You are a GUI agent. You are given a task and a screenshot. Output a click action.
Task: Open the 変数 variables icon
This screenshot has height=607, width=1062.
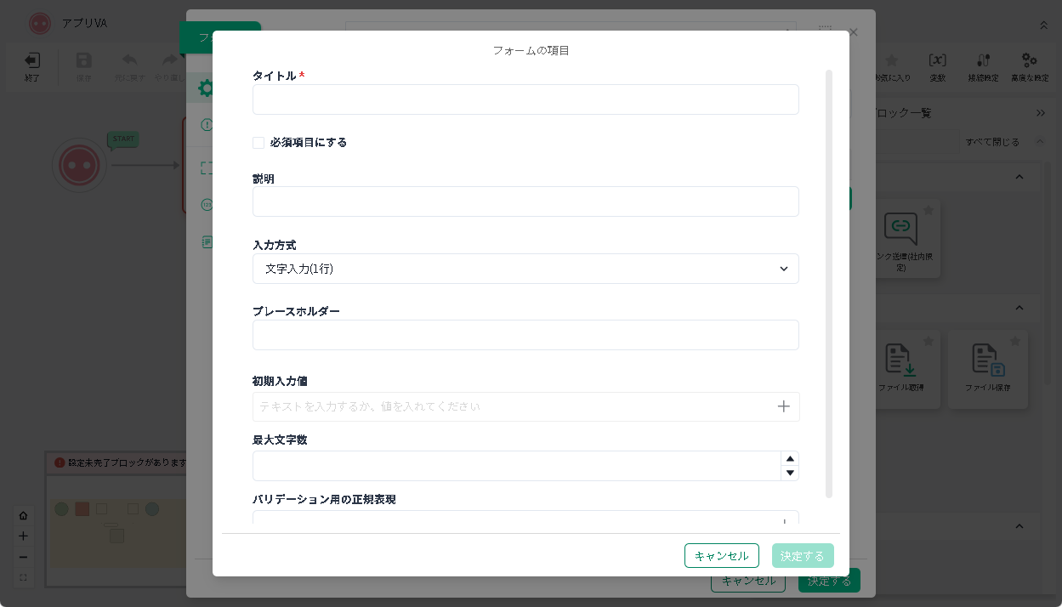tap(937, 61)
